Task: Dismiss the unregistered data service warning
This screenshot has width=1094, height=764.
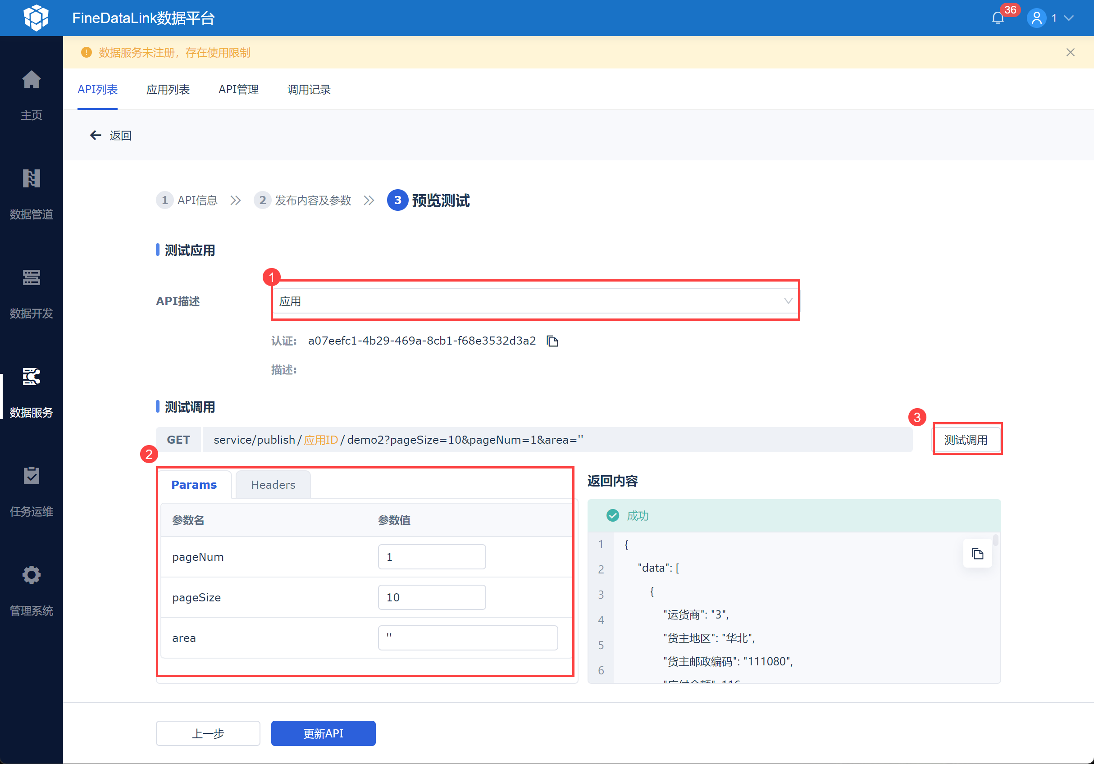Action: (x=1070, y=52)
